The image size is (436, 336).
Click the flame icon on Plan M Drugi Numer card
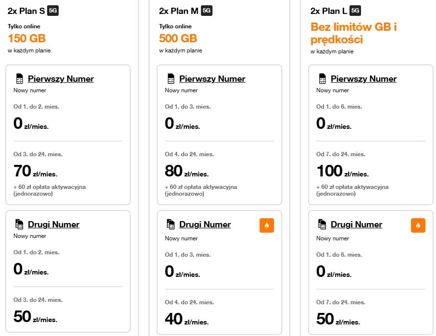267,225
